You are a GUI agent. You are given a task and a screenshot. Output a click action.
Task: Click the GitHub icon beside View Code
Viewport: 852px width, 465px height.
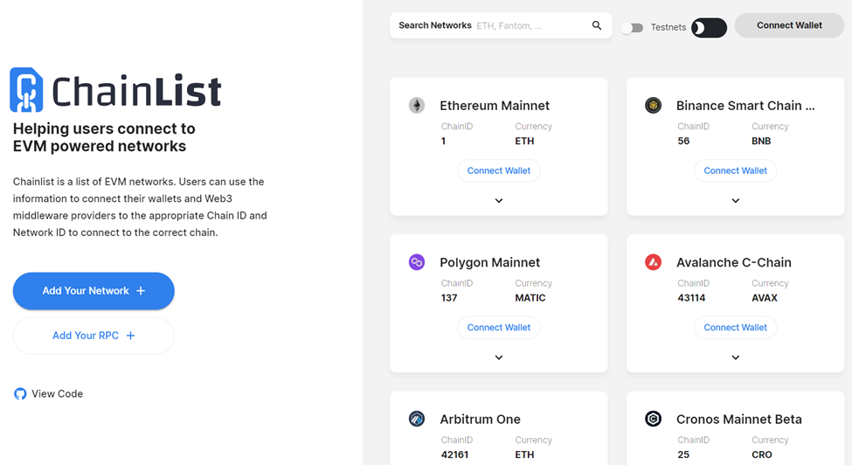pyautogui.click(x=20, y=394)
